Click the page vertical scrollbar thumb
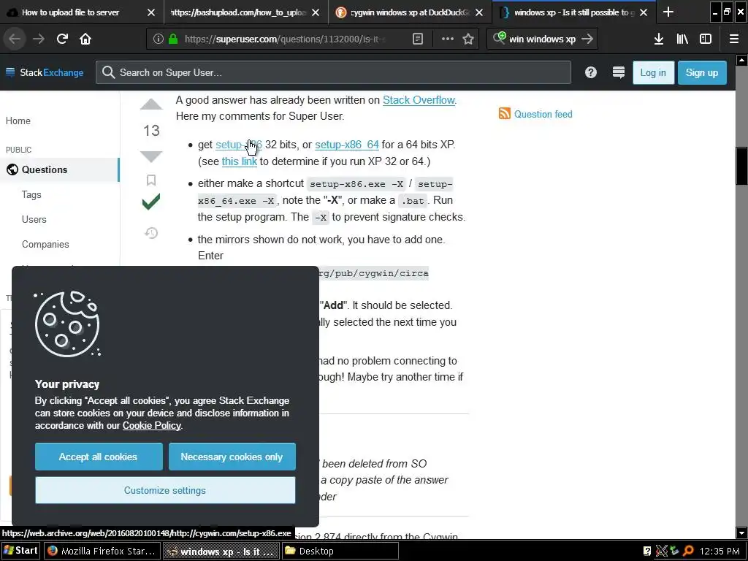This screenshot has height=561, width=748. pos(742,166)
